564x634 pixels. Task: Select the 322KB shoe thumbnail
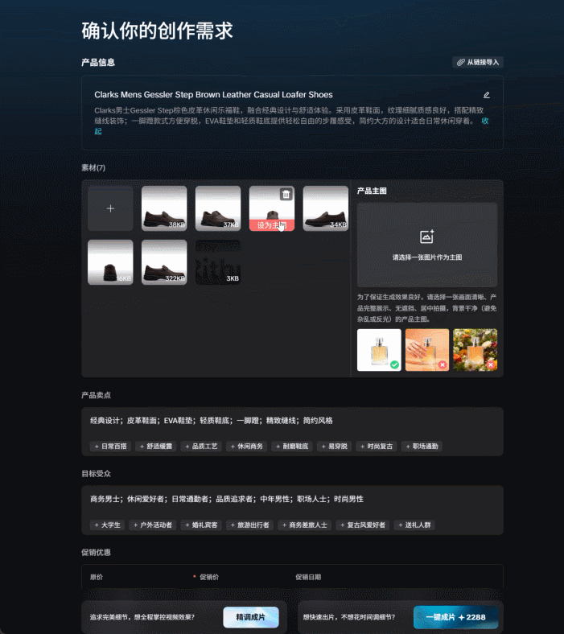pyautogui.click(x=164, y=262)
